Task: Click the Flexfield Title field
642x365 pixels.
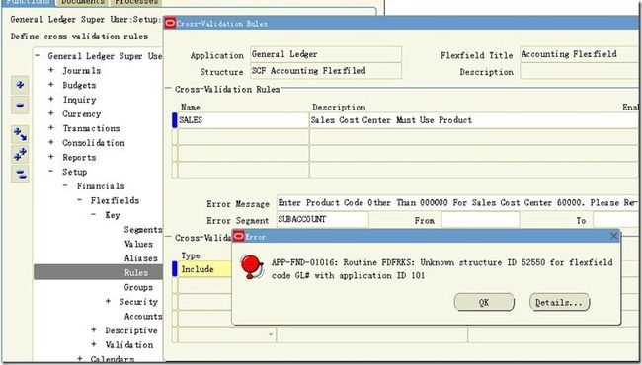Action: [580, 54]
